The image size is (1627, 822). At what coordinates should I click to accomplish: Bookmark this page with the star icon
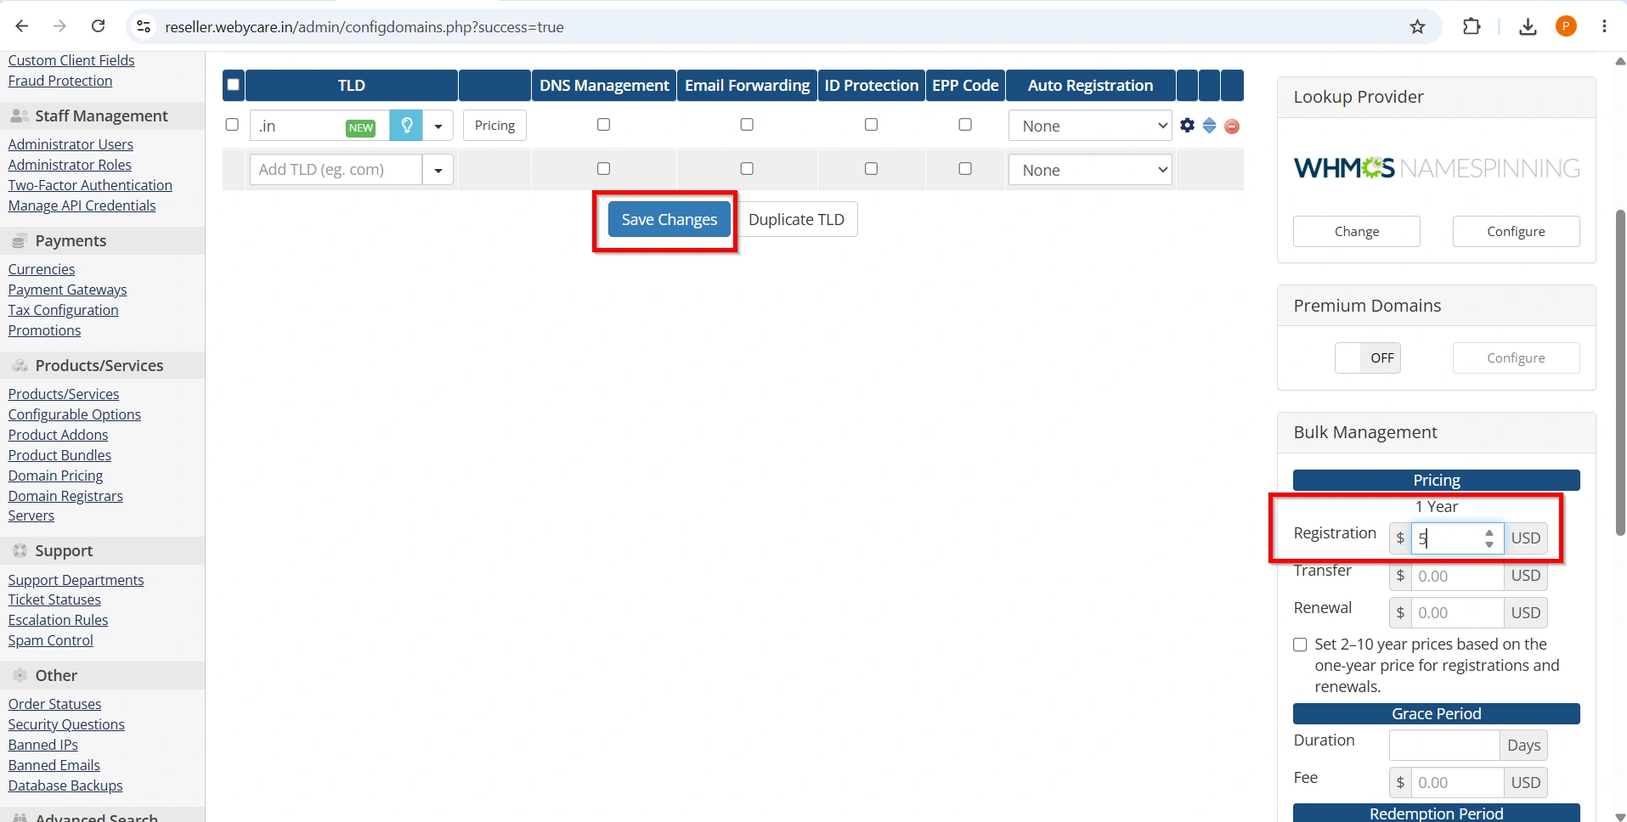[1417, 26]
